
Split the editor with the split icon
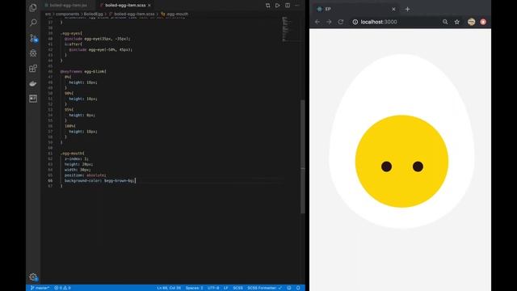pyautogui.click(x=288, y=6)
